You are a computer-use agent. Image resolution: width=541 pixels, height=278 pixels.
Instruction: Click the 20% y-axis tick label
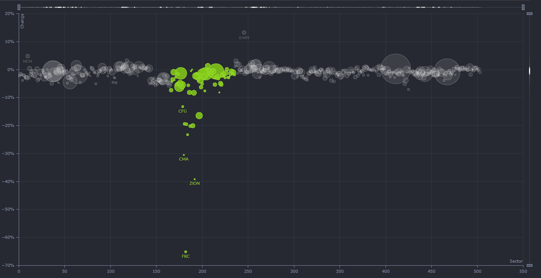pyautogui.click(x=9, y=13)
